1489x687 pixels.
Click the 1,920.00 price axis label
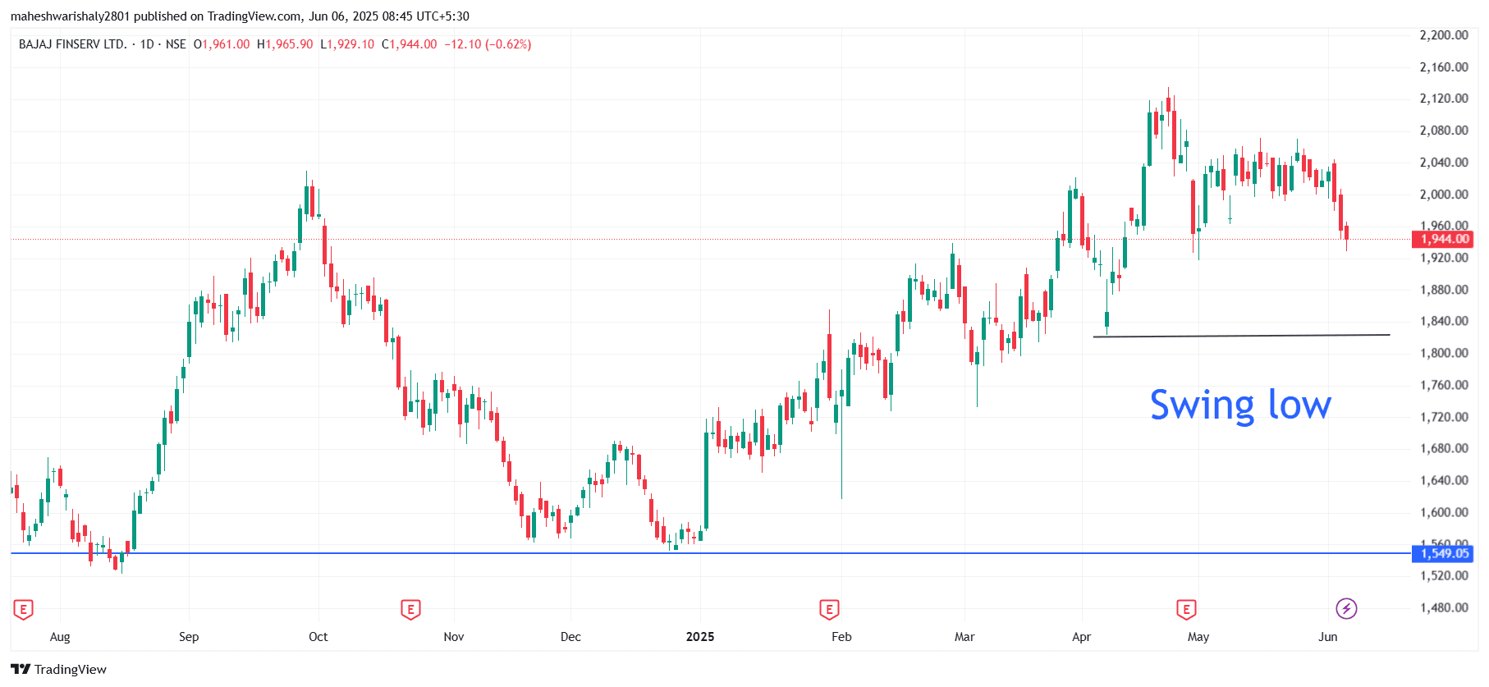(1444, 258)
